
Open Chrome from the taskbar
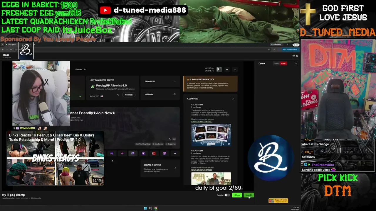pyautogui.click(x=156, y=208)
